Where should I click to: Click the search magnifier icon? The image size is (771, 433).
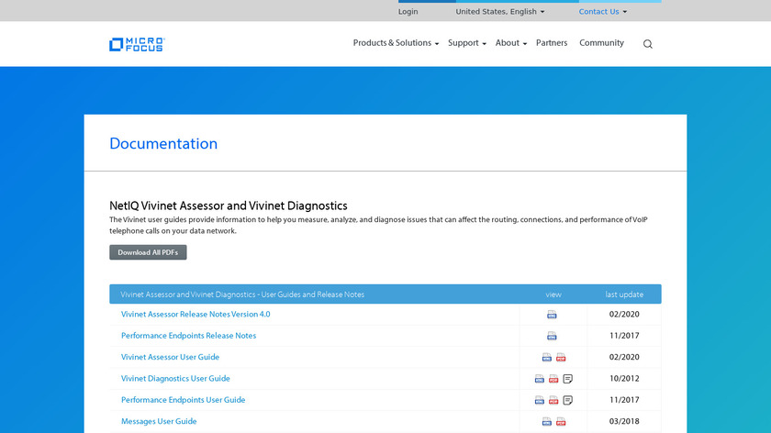pyautogui.click(x=648, y=44)
